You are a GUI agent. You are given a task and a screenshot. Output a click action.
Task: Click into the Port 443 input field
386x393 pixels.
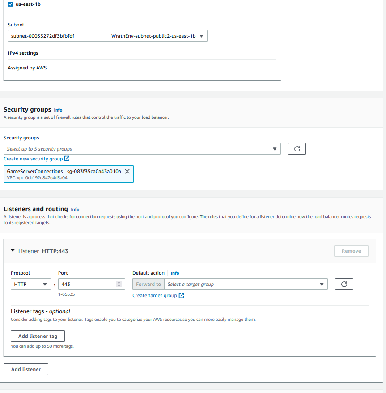(x=87, y=284)
